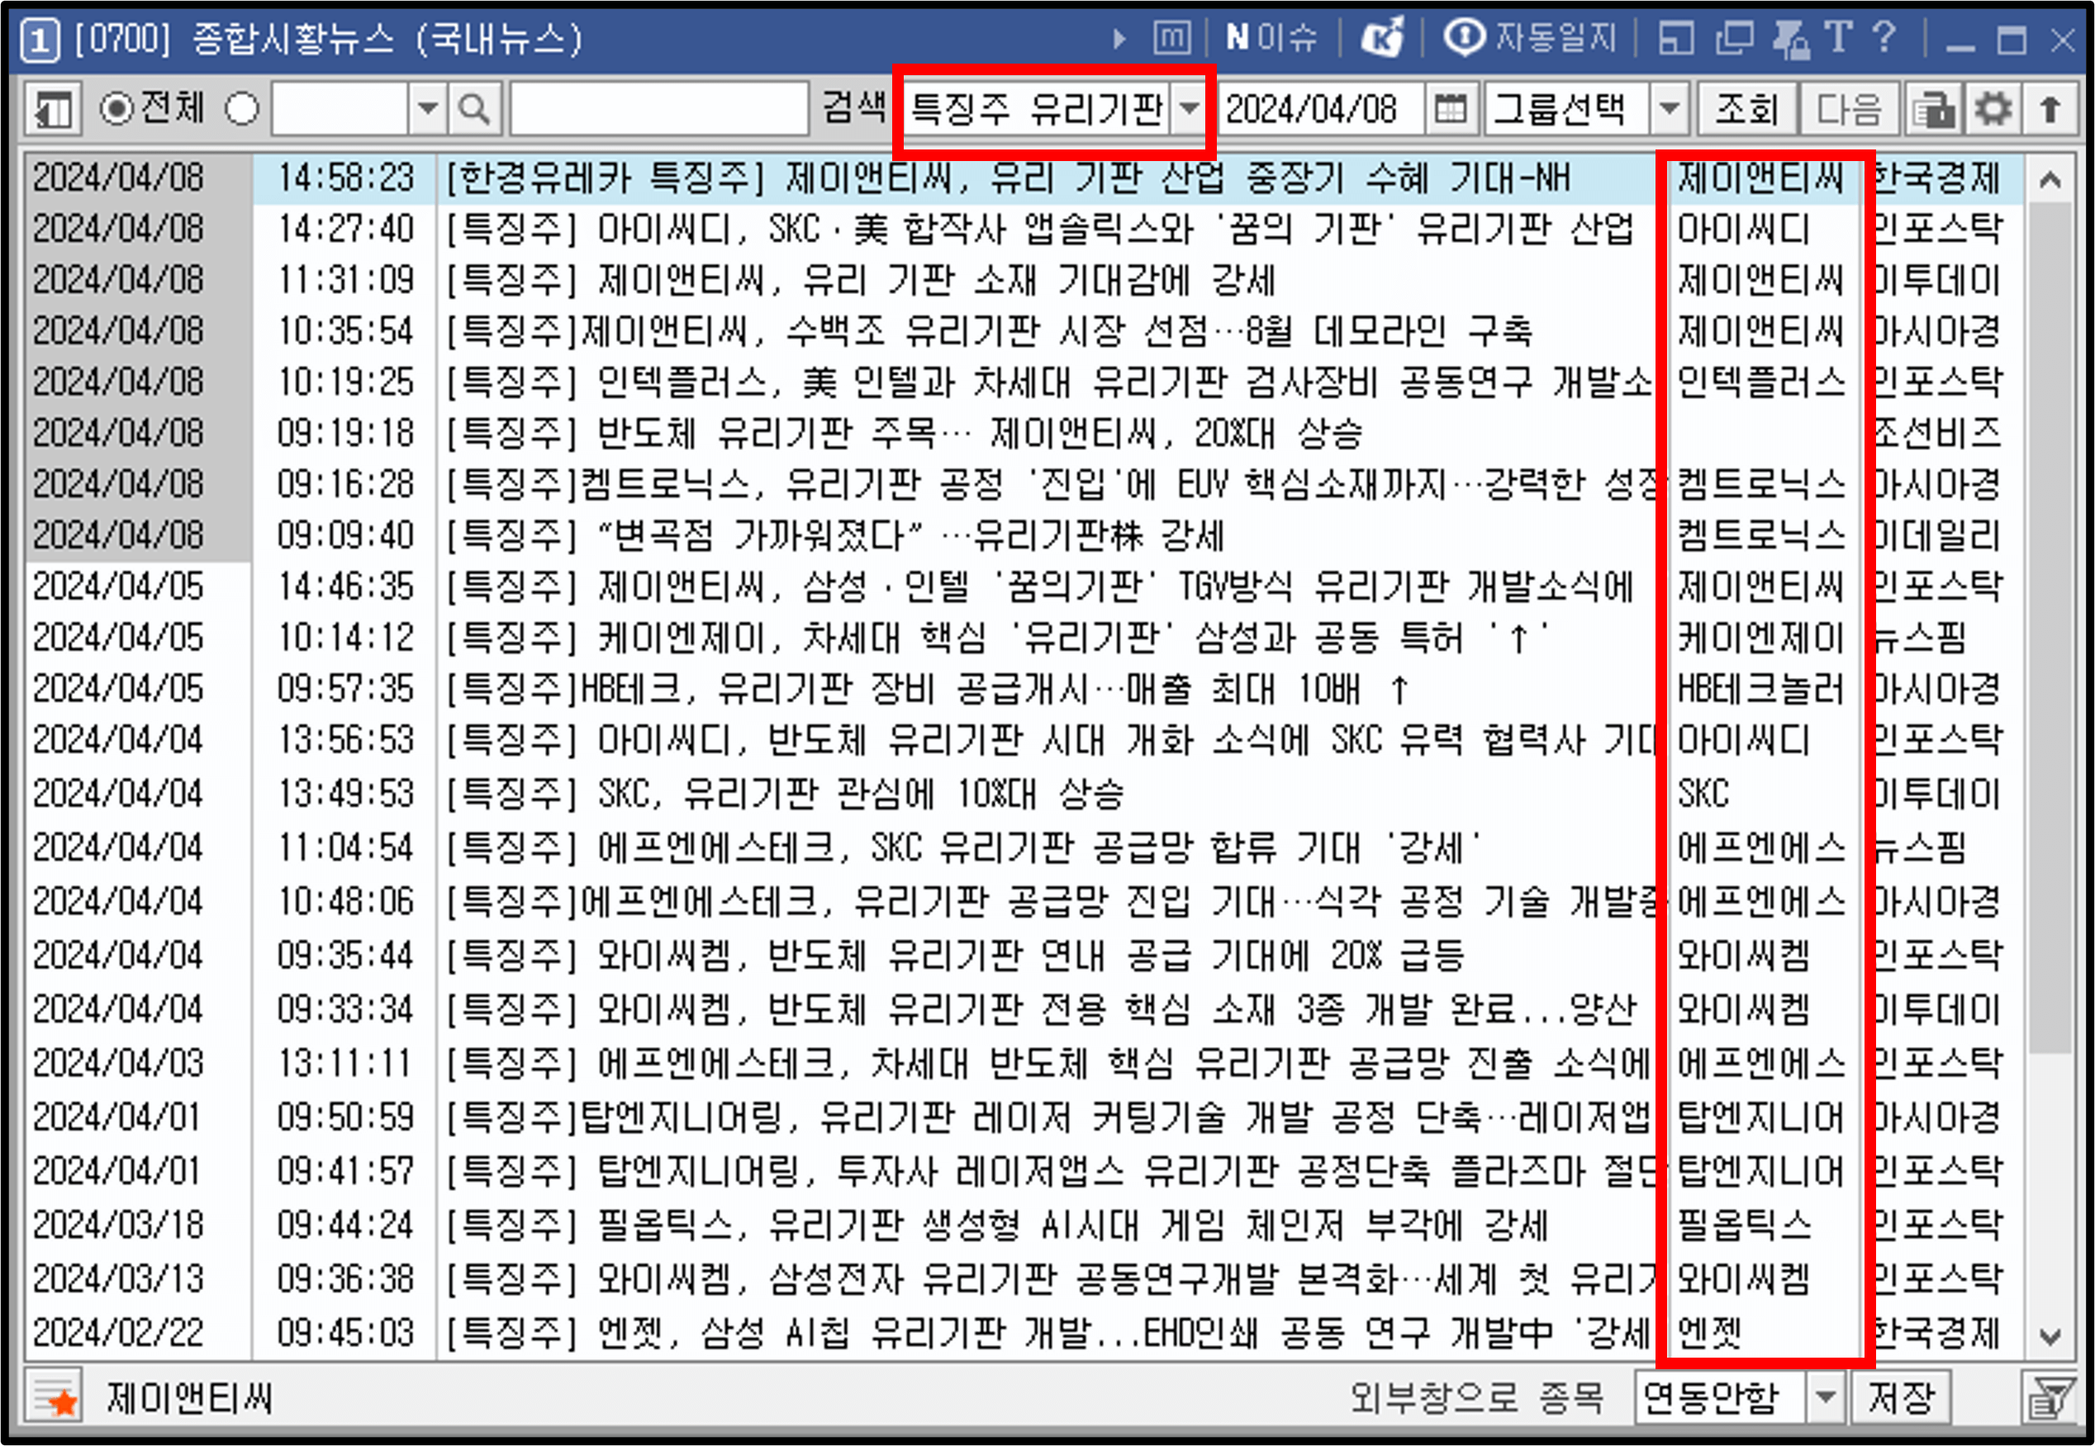
Task: Click the window layout icon after 자동일지
Action: point(1675,39)
